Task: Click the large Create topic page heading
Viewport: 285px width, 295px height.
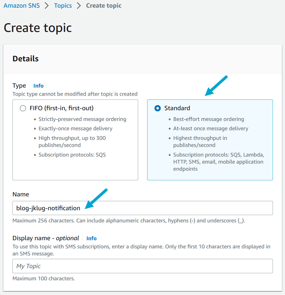Action: pyautogui.click(x=38, y=28)
